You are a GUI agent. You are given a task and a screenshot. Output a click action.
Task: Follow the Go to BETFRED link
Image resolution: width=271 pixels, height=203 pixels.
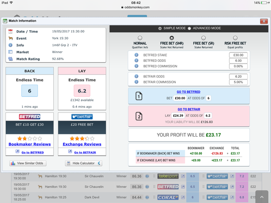(x=33, y=152)
